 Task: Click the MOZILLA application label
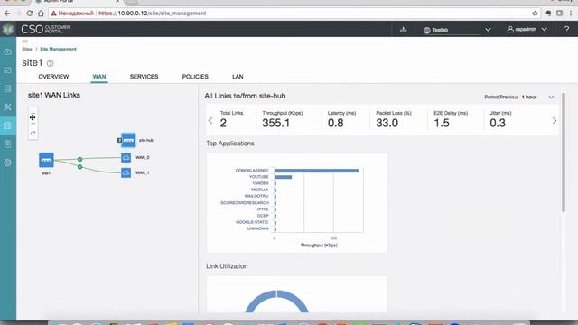(259, 190)
